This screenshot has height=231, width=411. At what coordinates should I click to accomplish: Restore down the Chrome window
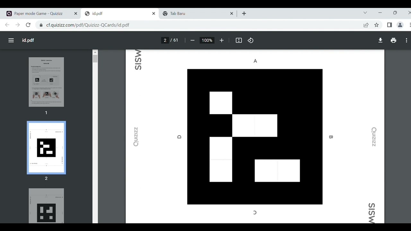point(395,13)
